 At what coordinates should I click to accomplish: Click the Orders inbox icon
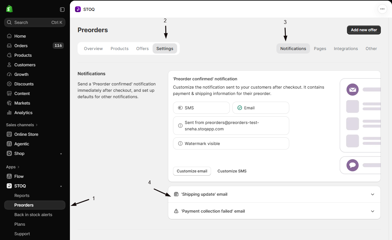[9, 46]
